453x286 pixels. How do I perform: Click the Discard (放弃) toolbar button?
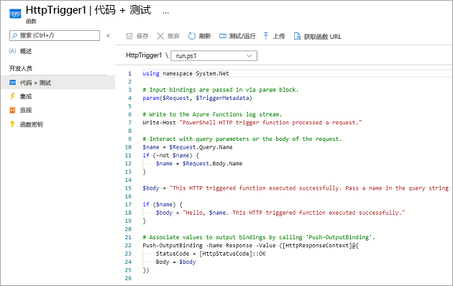click(168, 36)
